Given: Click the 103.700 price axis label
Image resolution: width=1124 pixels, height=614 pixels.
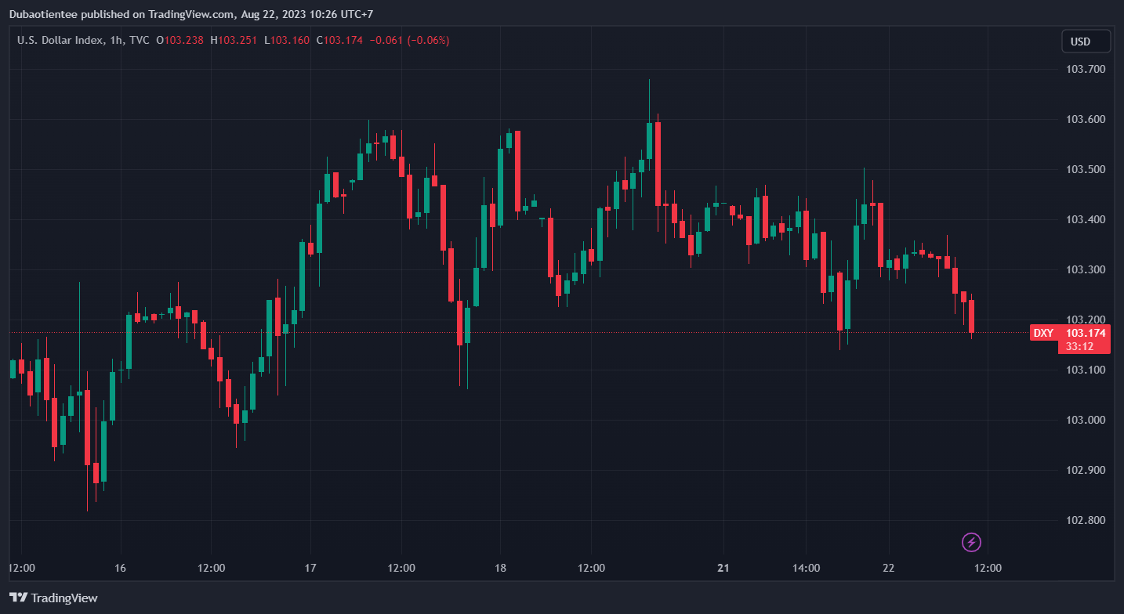Looking at the screenshot, I should pyautogui.click(x=1086, y=69).
